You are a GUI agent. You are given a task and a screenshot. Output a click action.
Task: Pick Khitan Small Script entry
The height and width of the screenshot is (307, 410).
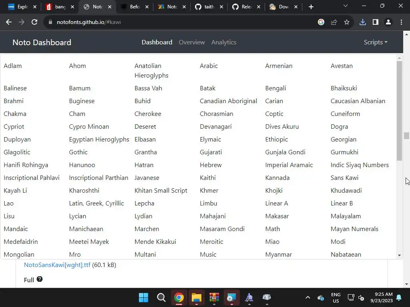click(161, 191)
